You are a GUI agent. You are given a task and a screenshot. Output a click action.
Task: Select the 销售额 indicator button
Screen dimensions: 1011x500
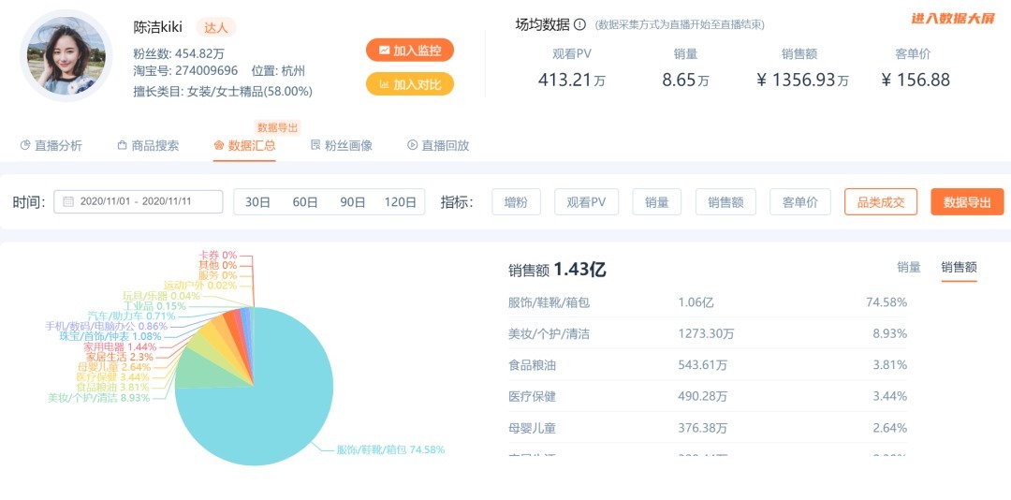click(725, 202)
